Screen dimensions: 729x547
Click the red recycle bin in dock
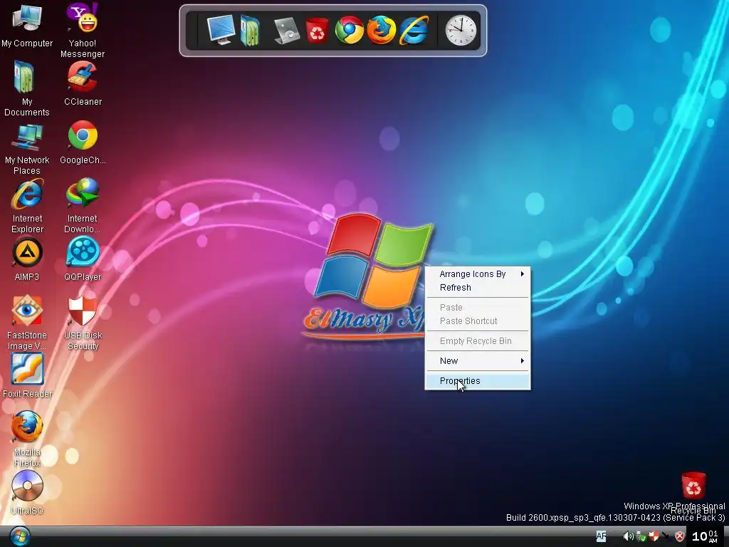pyautogui.click(x=317, y=31)
